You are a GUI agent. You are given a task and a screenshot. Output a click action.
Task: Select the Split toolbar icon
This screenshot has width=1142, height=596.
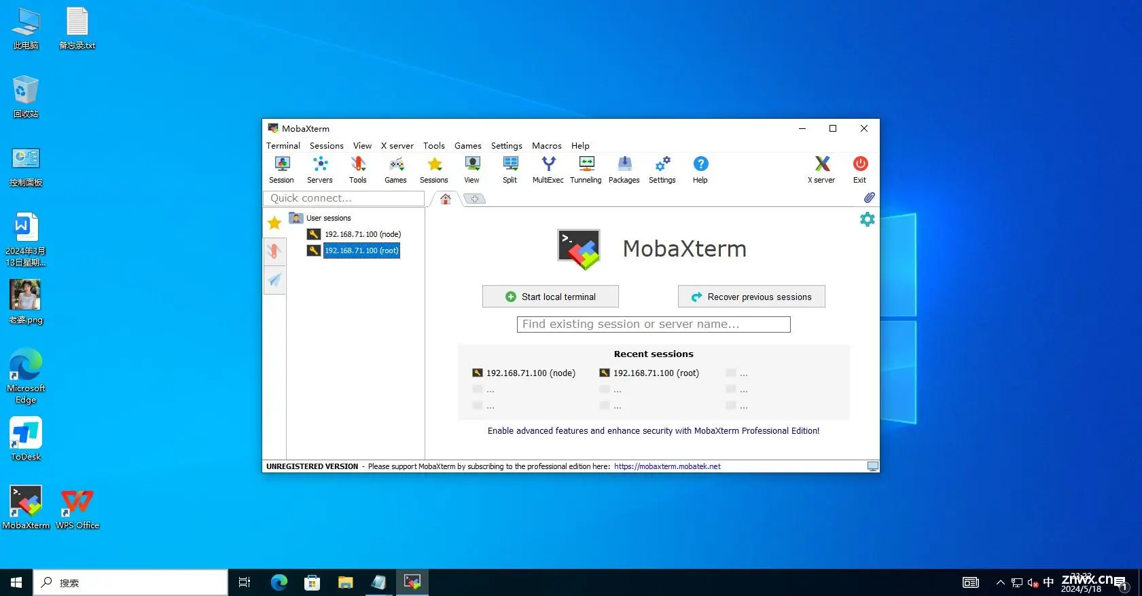pyautogui.click(x=510, y=170)
